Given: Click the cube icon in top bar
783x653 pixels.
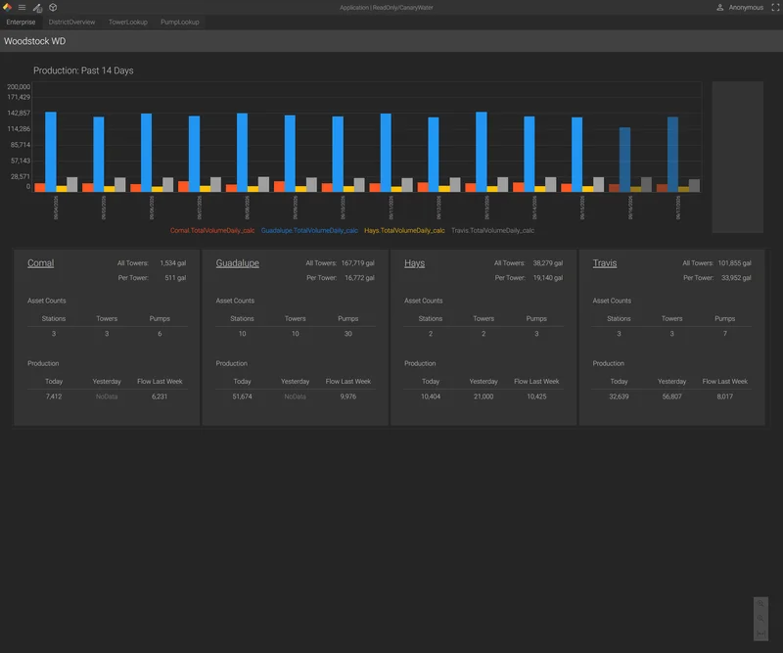Looking at the screenshot, I should click(x=53, y=8).
